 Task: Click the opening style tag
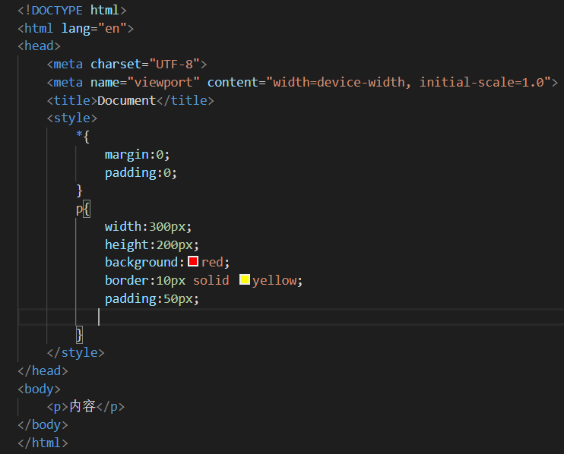(x=71, y=118)
